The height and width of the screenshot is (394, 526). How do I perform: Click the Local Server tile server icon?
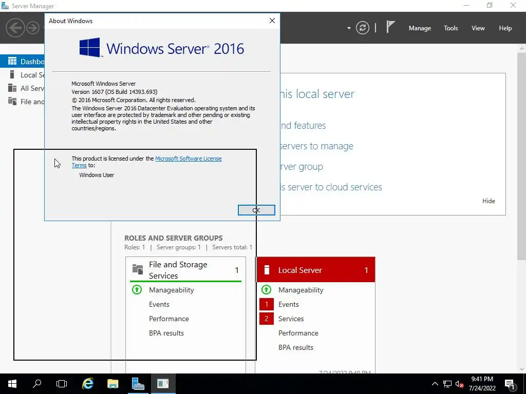coord(267,270)
